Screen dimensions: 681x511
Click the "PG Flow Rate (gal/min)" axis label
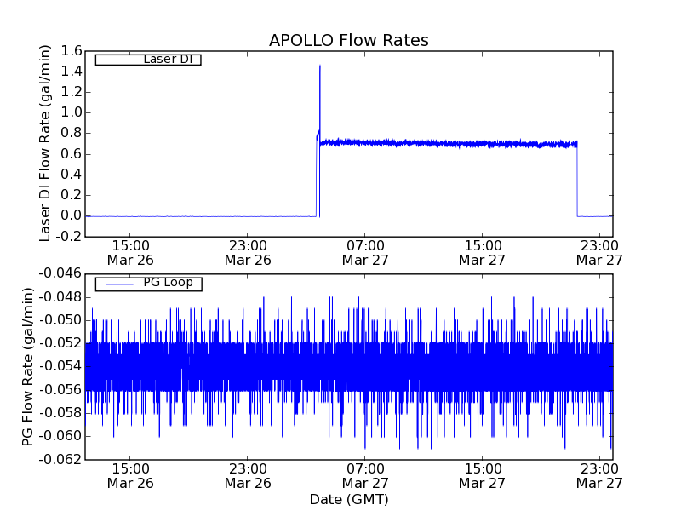(27, 366)
